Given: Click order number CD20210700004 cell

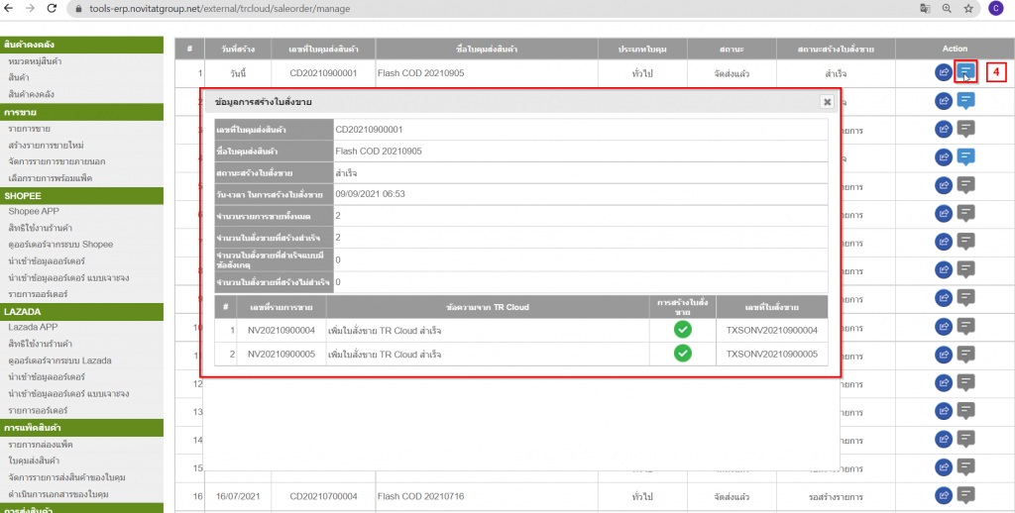Looking at the screenshot, I should point(324,495).
